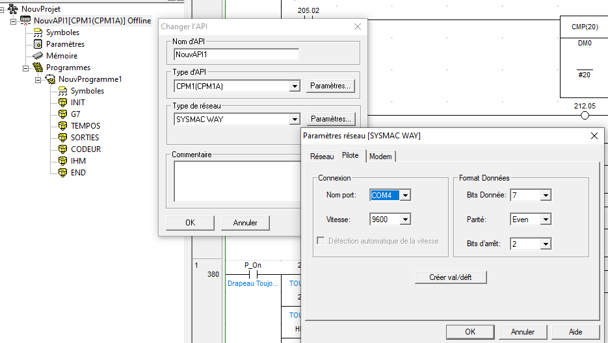The image size is (608, 343).
Task: Click the NouvProjet project icon
Action: 13,8
